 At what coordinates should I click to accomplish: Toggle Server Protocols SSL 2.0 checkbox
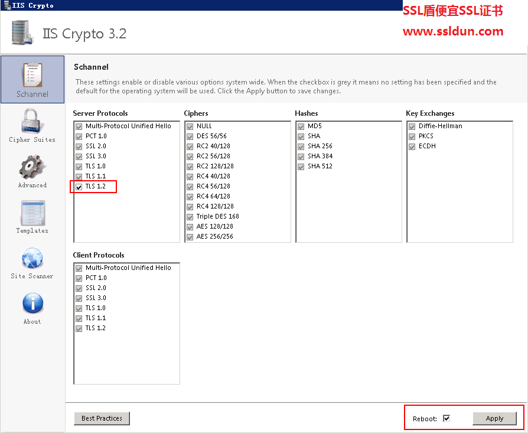(79, 147)
